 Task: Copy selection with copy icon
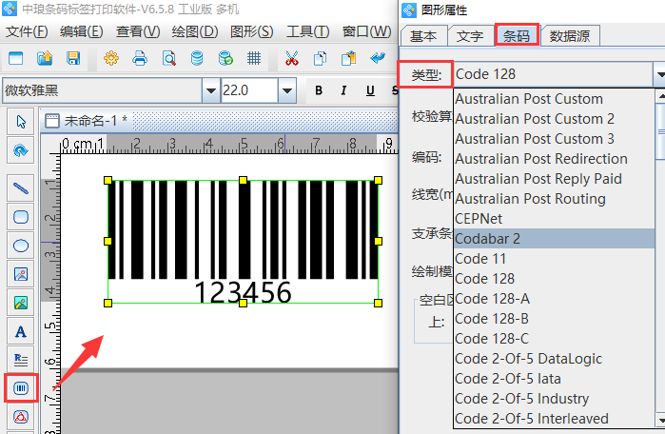pyautogui.click(x=321, y=58)
